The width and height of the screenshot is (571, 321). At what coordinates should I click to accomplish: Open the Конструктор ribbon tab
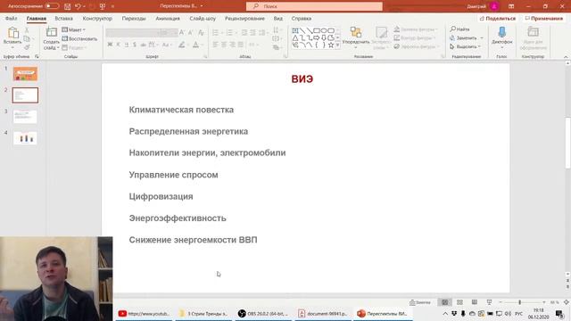[x=97, y=18]
